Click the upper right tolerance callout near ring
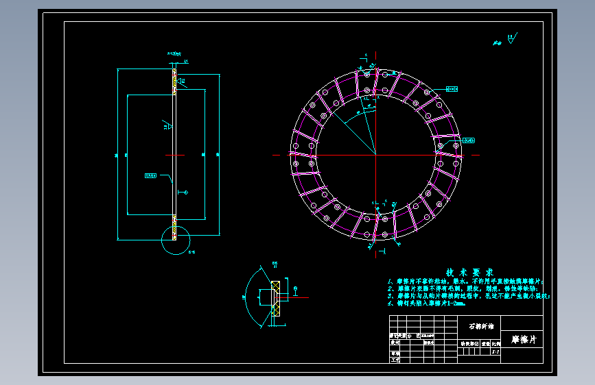Viewport: 595px width, 385px height. point(452,89)
